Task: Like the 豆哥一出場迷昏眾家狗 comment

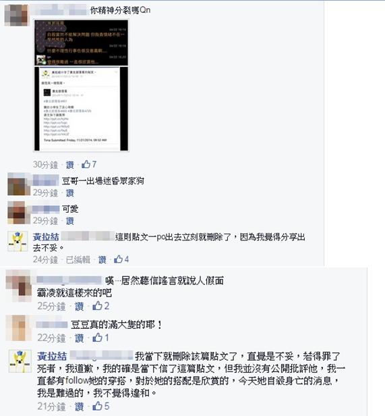Action: click(70, 193)
